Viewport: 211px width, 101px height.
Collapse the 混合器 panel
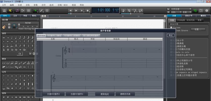pyautogui.click(x=38, y=20)
